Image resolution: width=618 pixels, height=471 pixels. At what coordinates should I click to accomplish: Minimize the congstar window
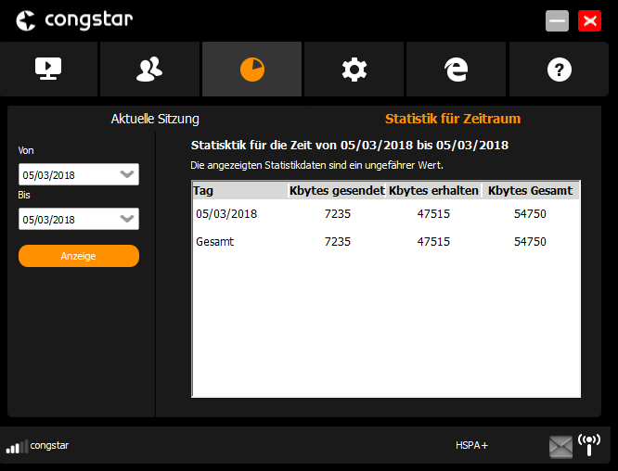tap(557, 21)
